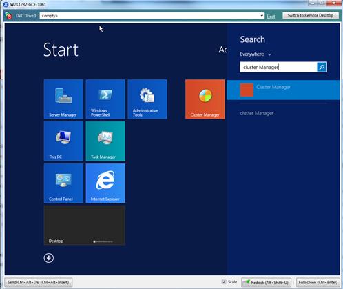Viewport: 343px width, 289px height.
Task: Launch the Task Manager tile
Action: (x=105, y=141)
